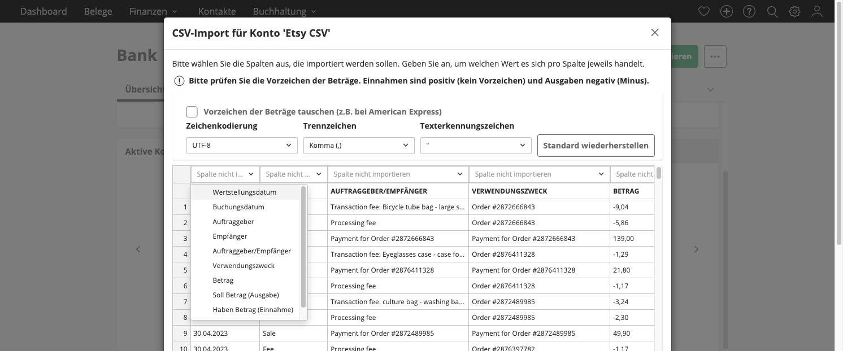Select Buchungsdatum option

(245, 207)
